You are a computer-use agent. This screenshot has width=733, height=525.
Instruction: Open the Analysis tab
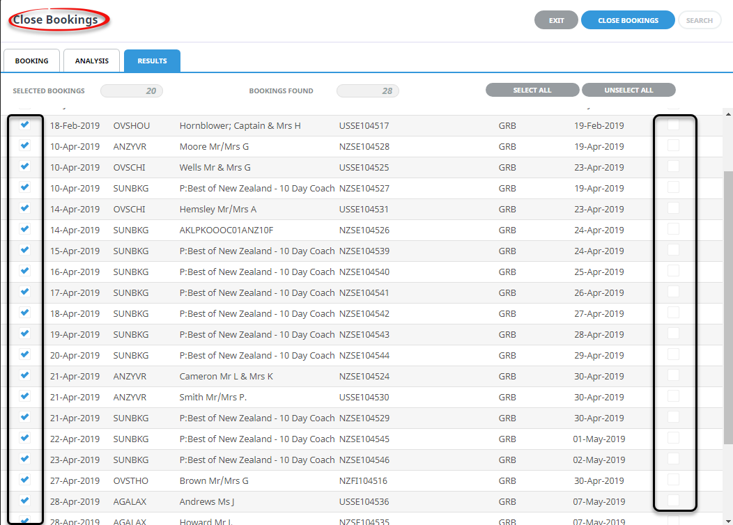point(91,61)
